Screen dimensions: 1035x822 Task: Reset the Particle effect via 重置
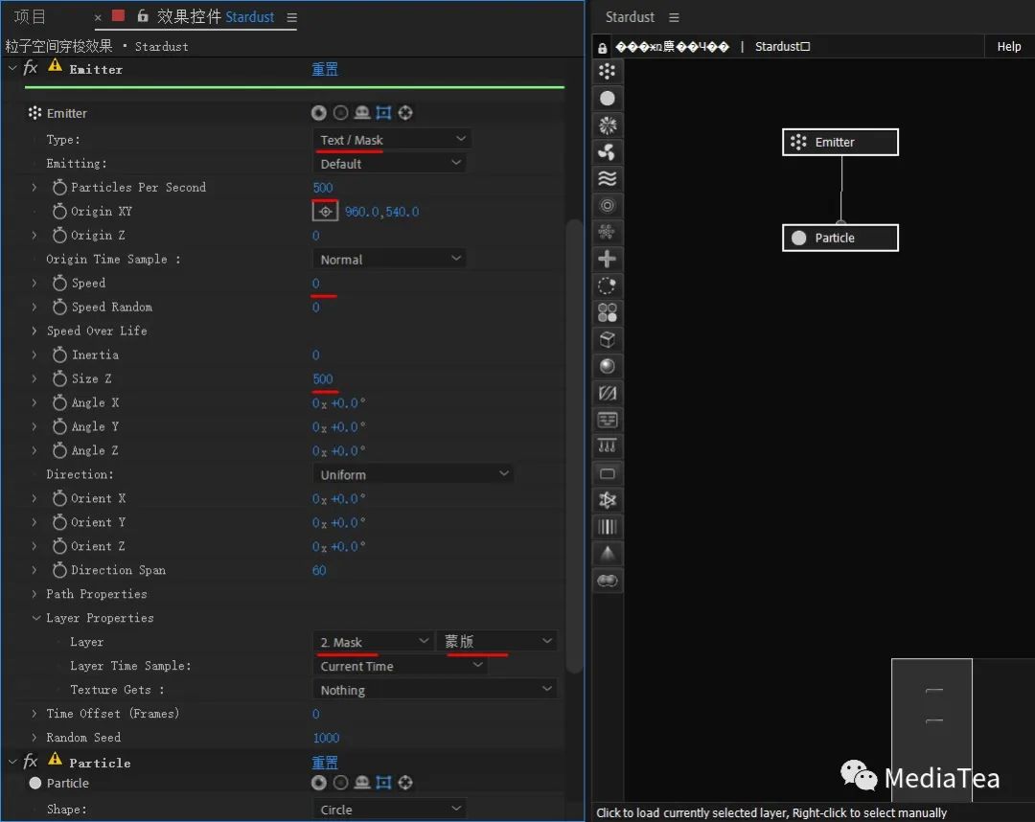(x=325, y=763)
